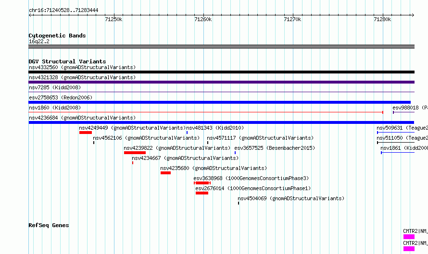Select the nsv4235680 red variant block
428x254 pixels.
(166, 173)
